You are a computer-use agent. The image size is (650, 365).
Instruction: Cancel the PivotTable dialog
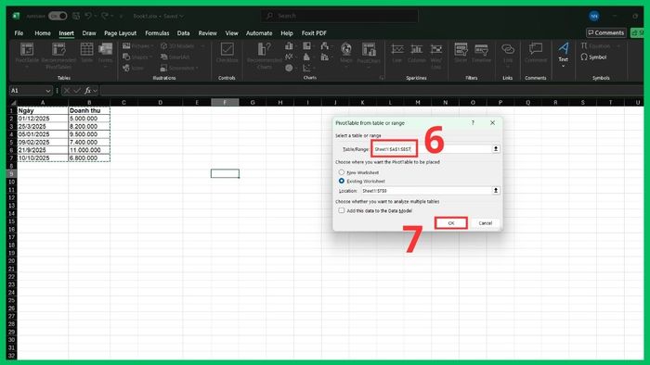coord(485,223)
